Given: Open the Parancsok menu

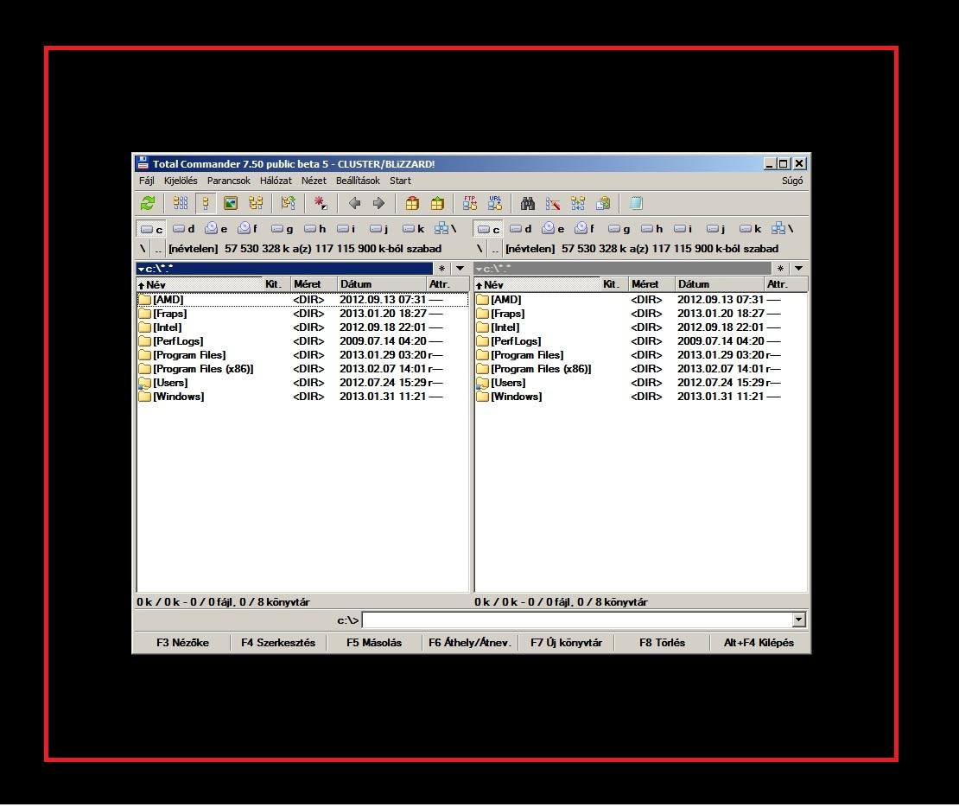Looking at the screenshot, I should [229, 181].
